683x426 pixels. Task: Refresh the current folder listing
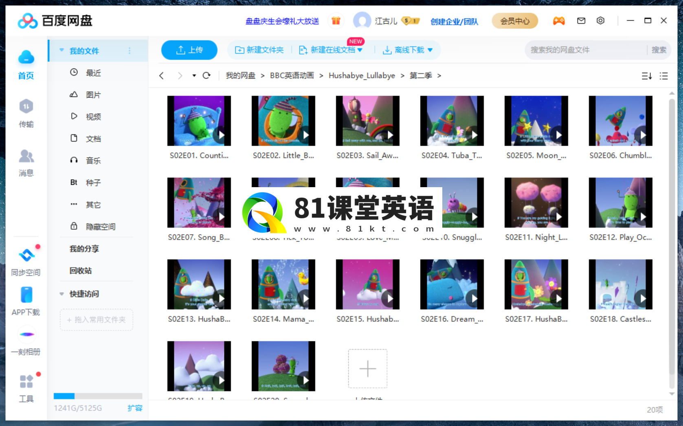pos(206,76)
